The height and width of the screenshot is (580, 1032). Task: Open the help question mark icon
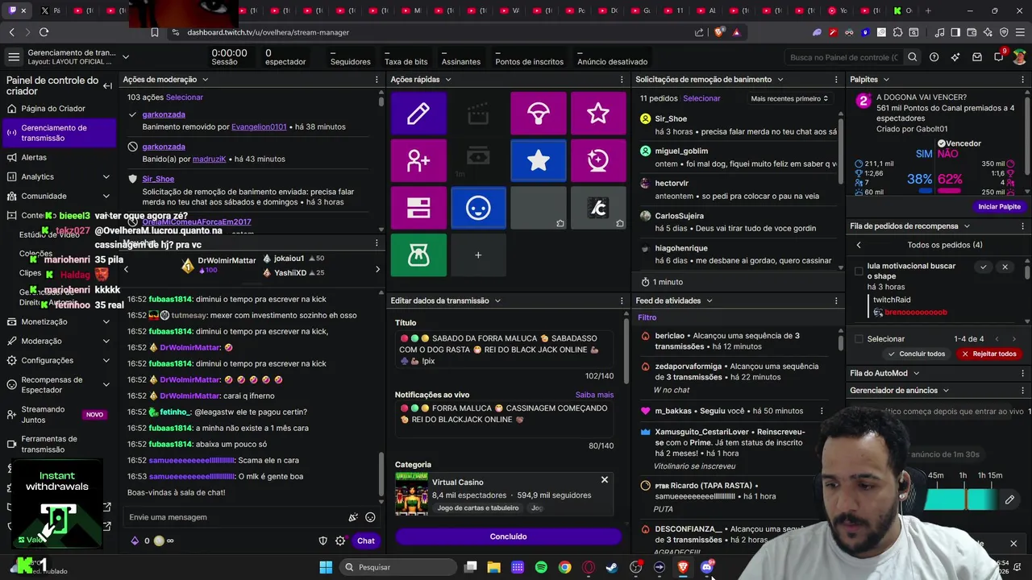(x=934, y=57)
